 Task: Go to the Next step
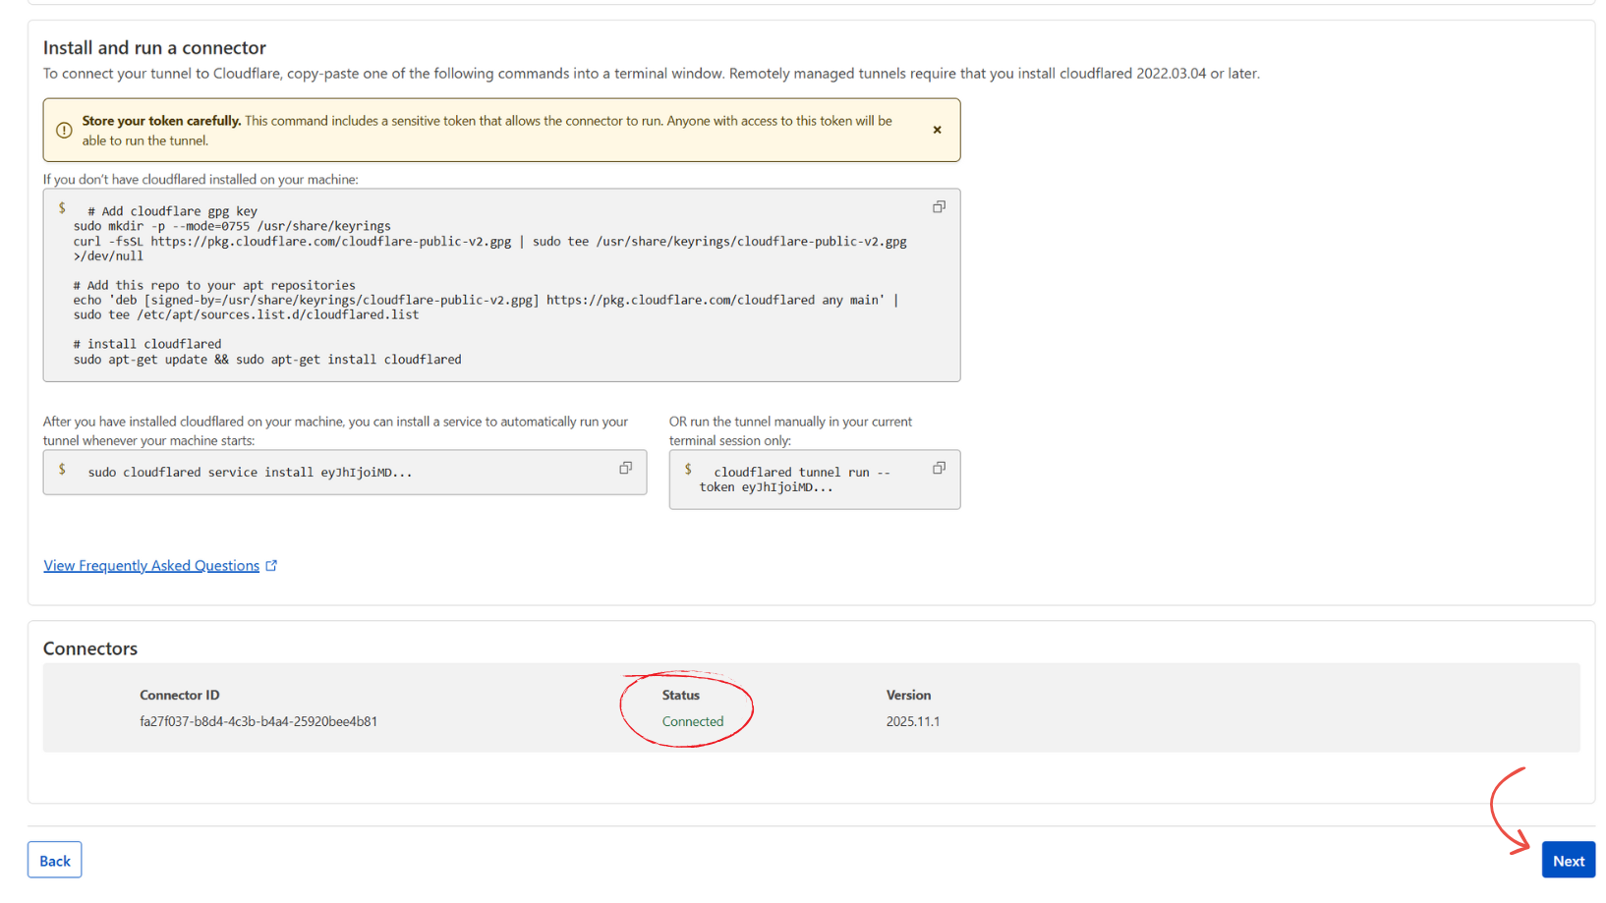1568,861
